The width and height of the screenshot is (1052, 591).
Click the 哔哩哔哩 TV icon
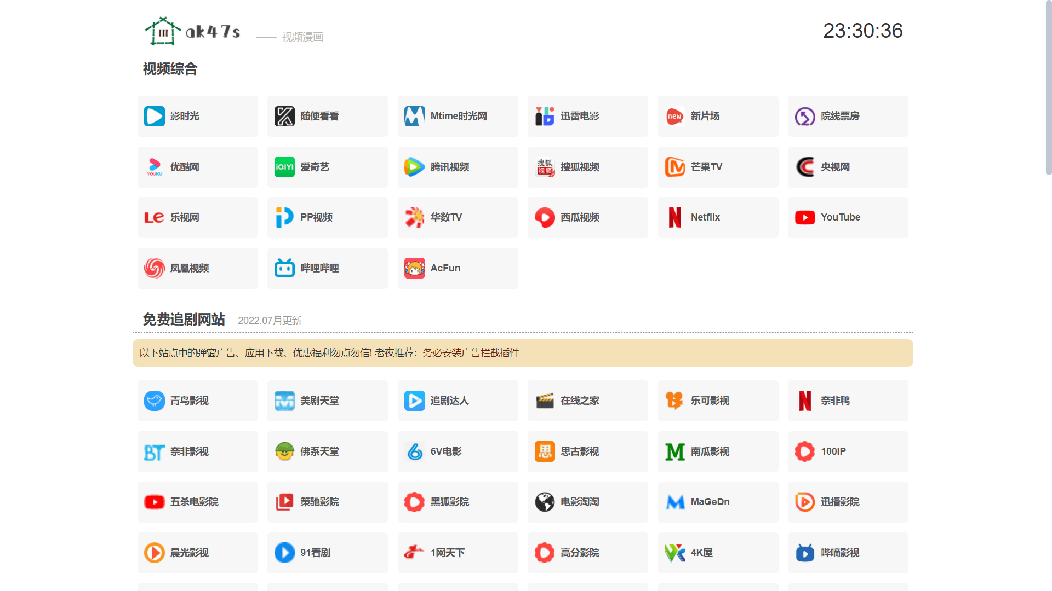284,268
